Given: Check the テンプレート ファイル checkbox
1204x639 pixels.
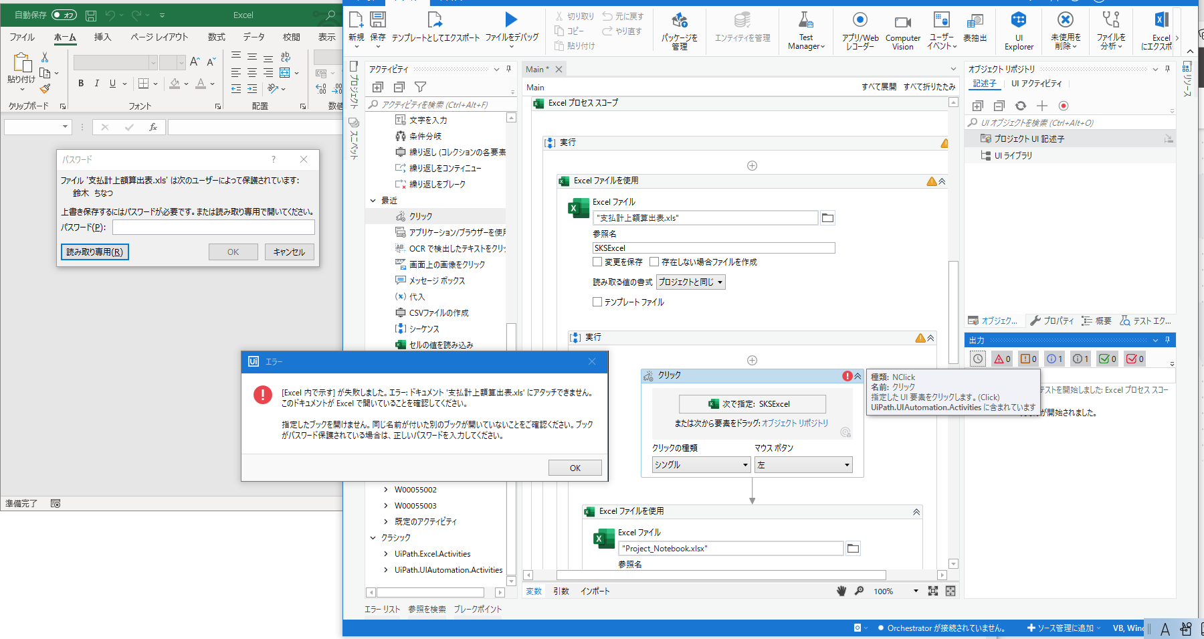Looking at the screenshot, I should pyautogui.click(x=597, y=302).
